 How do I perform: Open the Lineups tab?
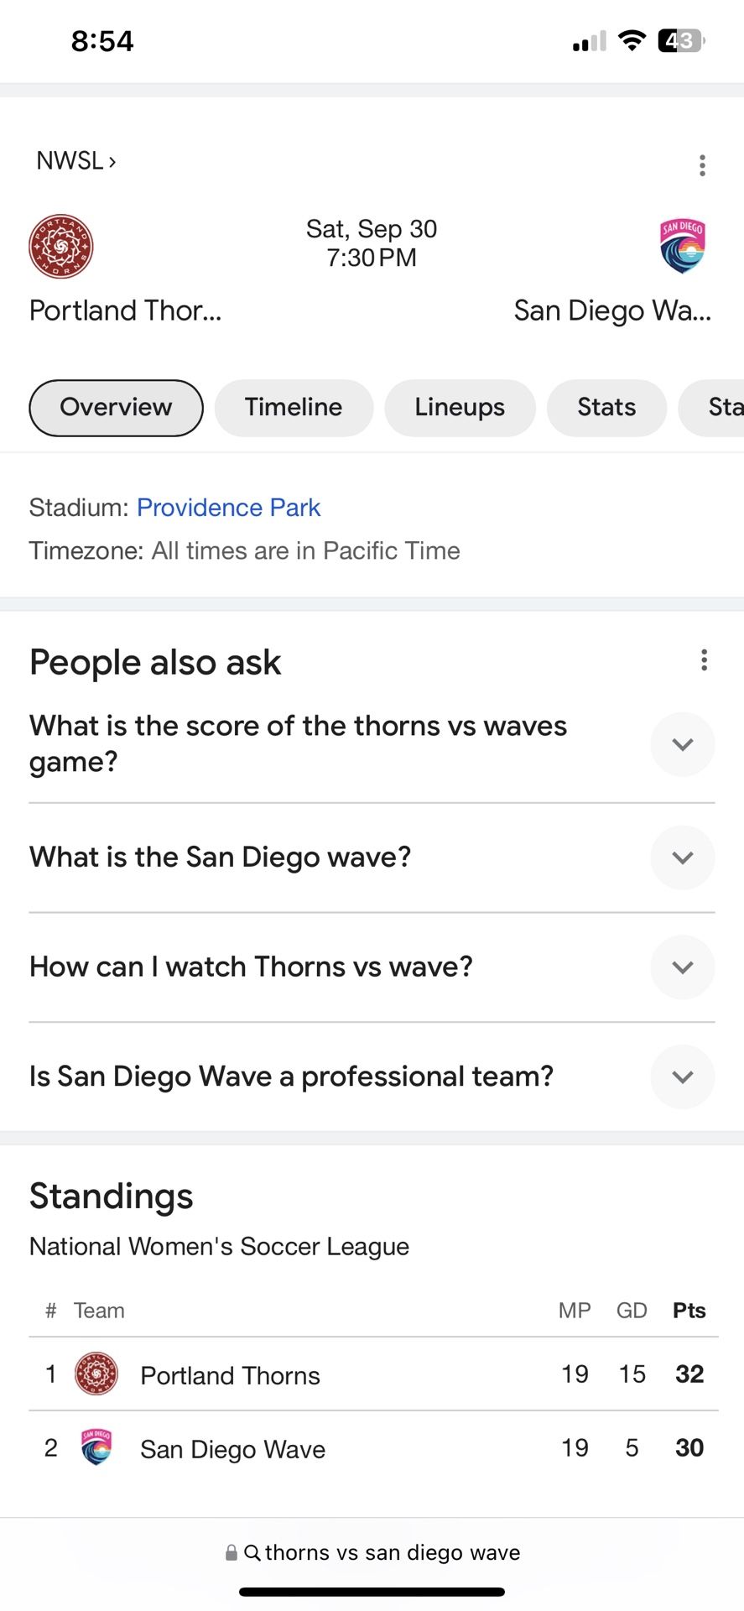click(x=460, y=408)
